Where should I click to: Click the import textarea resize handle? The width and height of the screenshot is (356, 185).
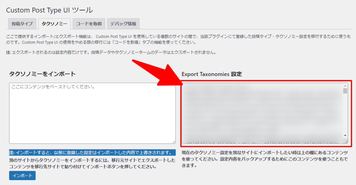(x=173, y=141)
